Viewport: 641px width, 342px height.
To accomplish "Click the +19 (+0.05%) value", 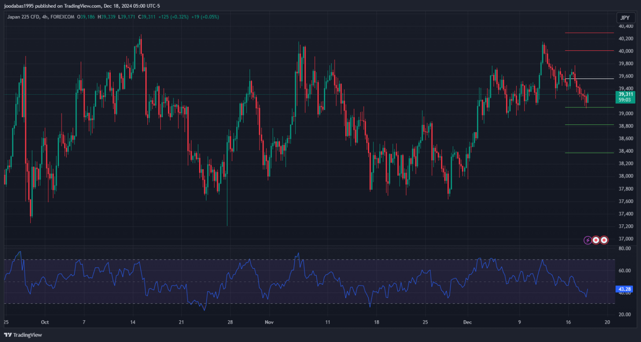I will click(x=205, y=17).
